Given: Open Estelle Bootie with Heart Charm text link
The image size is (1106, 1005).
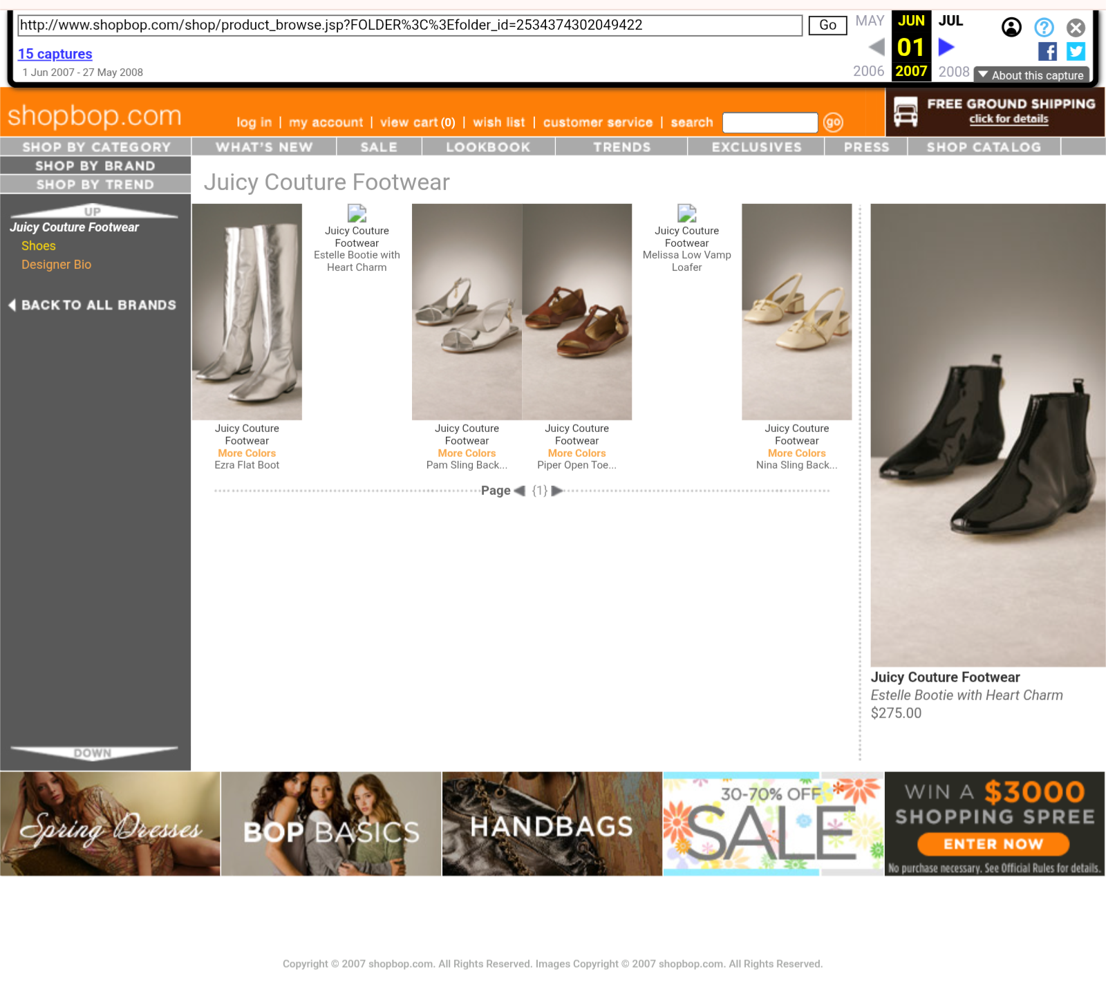Looking at the screenshot, I should (x=357, y=261).
